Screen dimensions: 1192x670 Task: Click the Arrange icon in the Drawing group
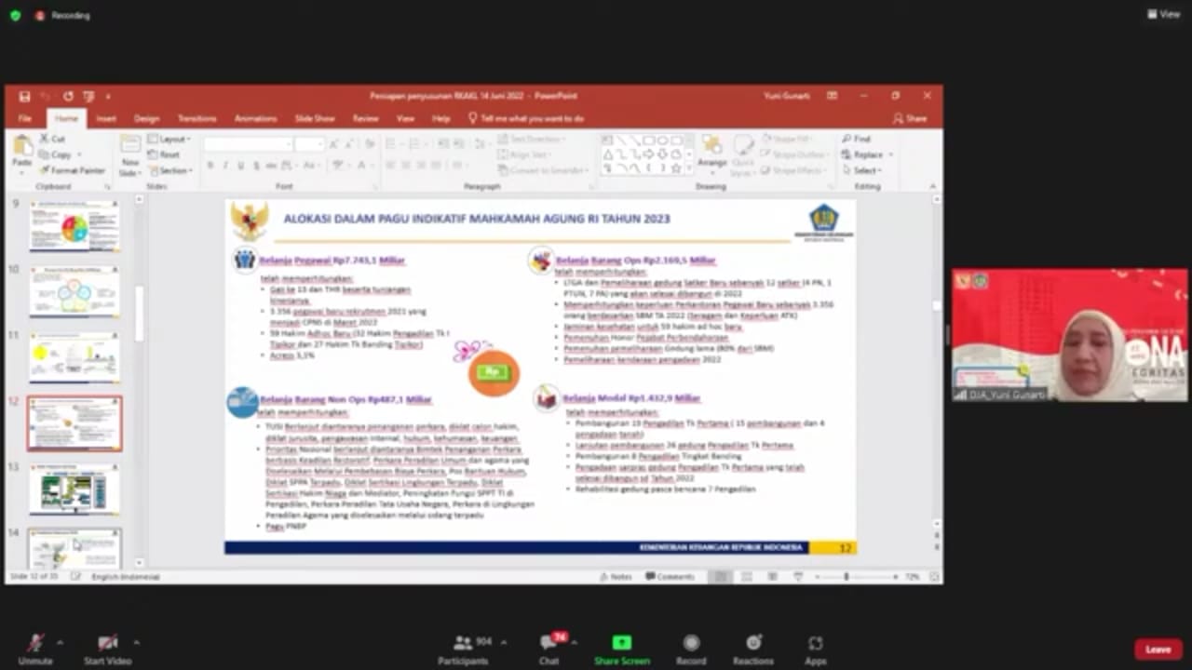(712, 149)
